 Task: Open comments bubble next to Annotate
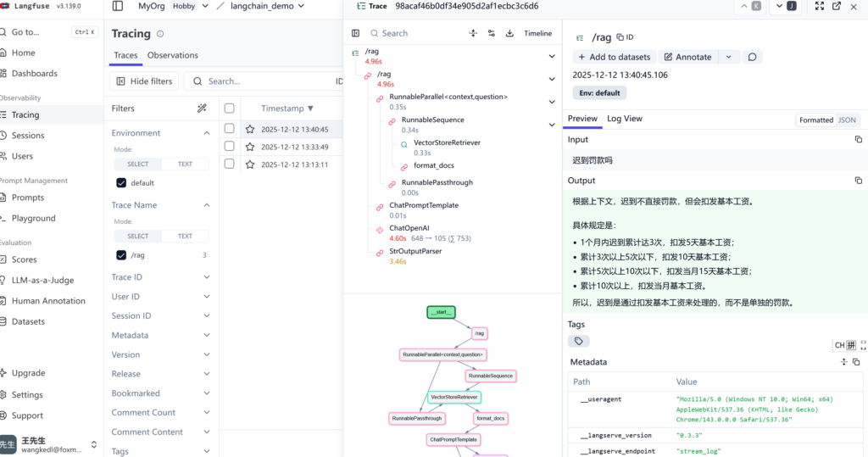click(x=752, y=57)
